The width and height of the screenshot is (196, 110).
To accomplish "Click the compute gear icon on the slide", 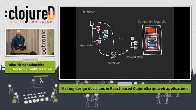I will point(113,55).
